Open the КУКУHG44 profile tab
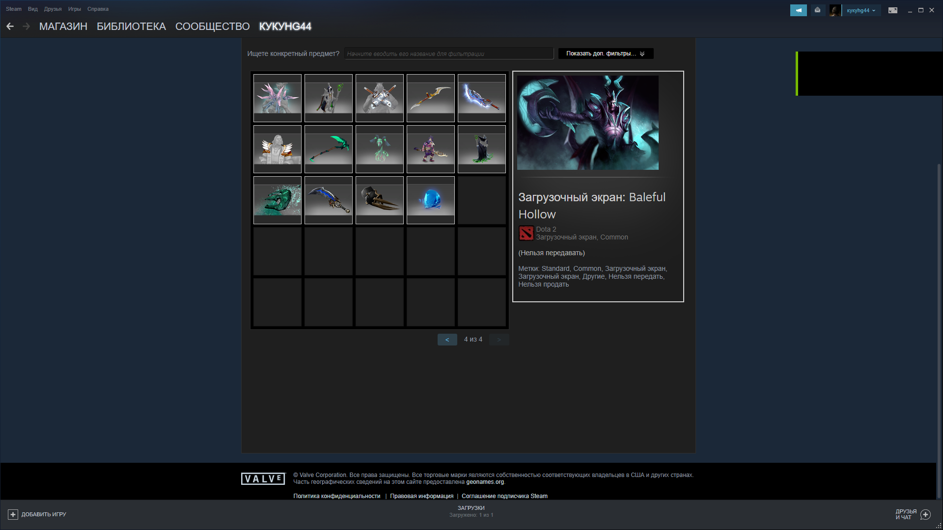The height and width of the screenshot is (530, 943). [x=285, y=26]
